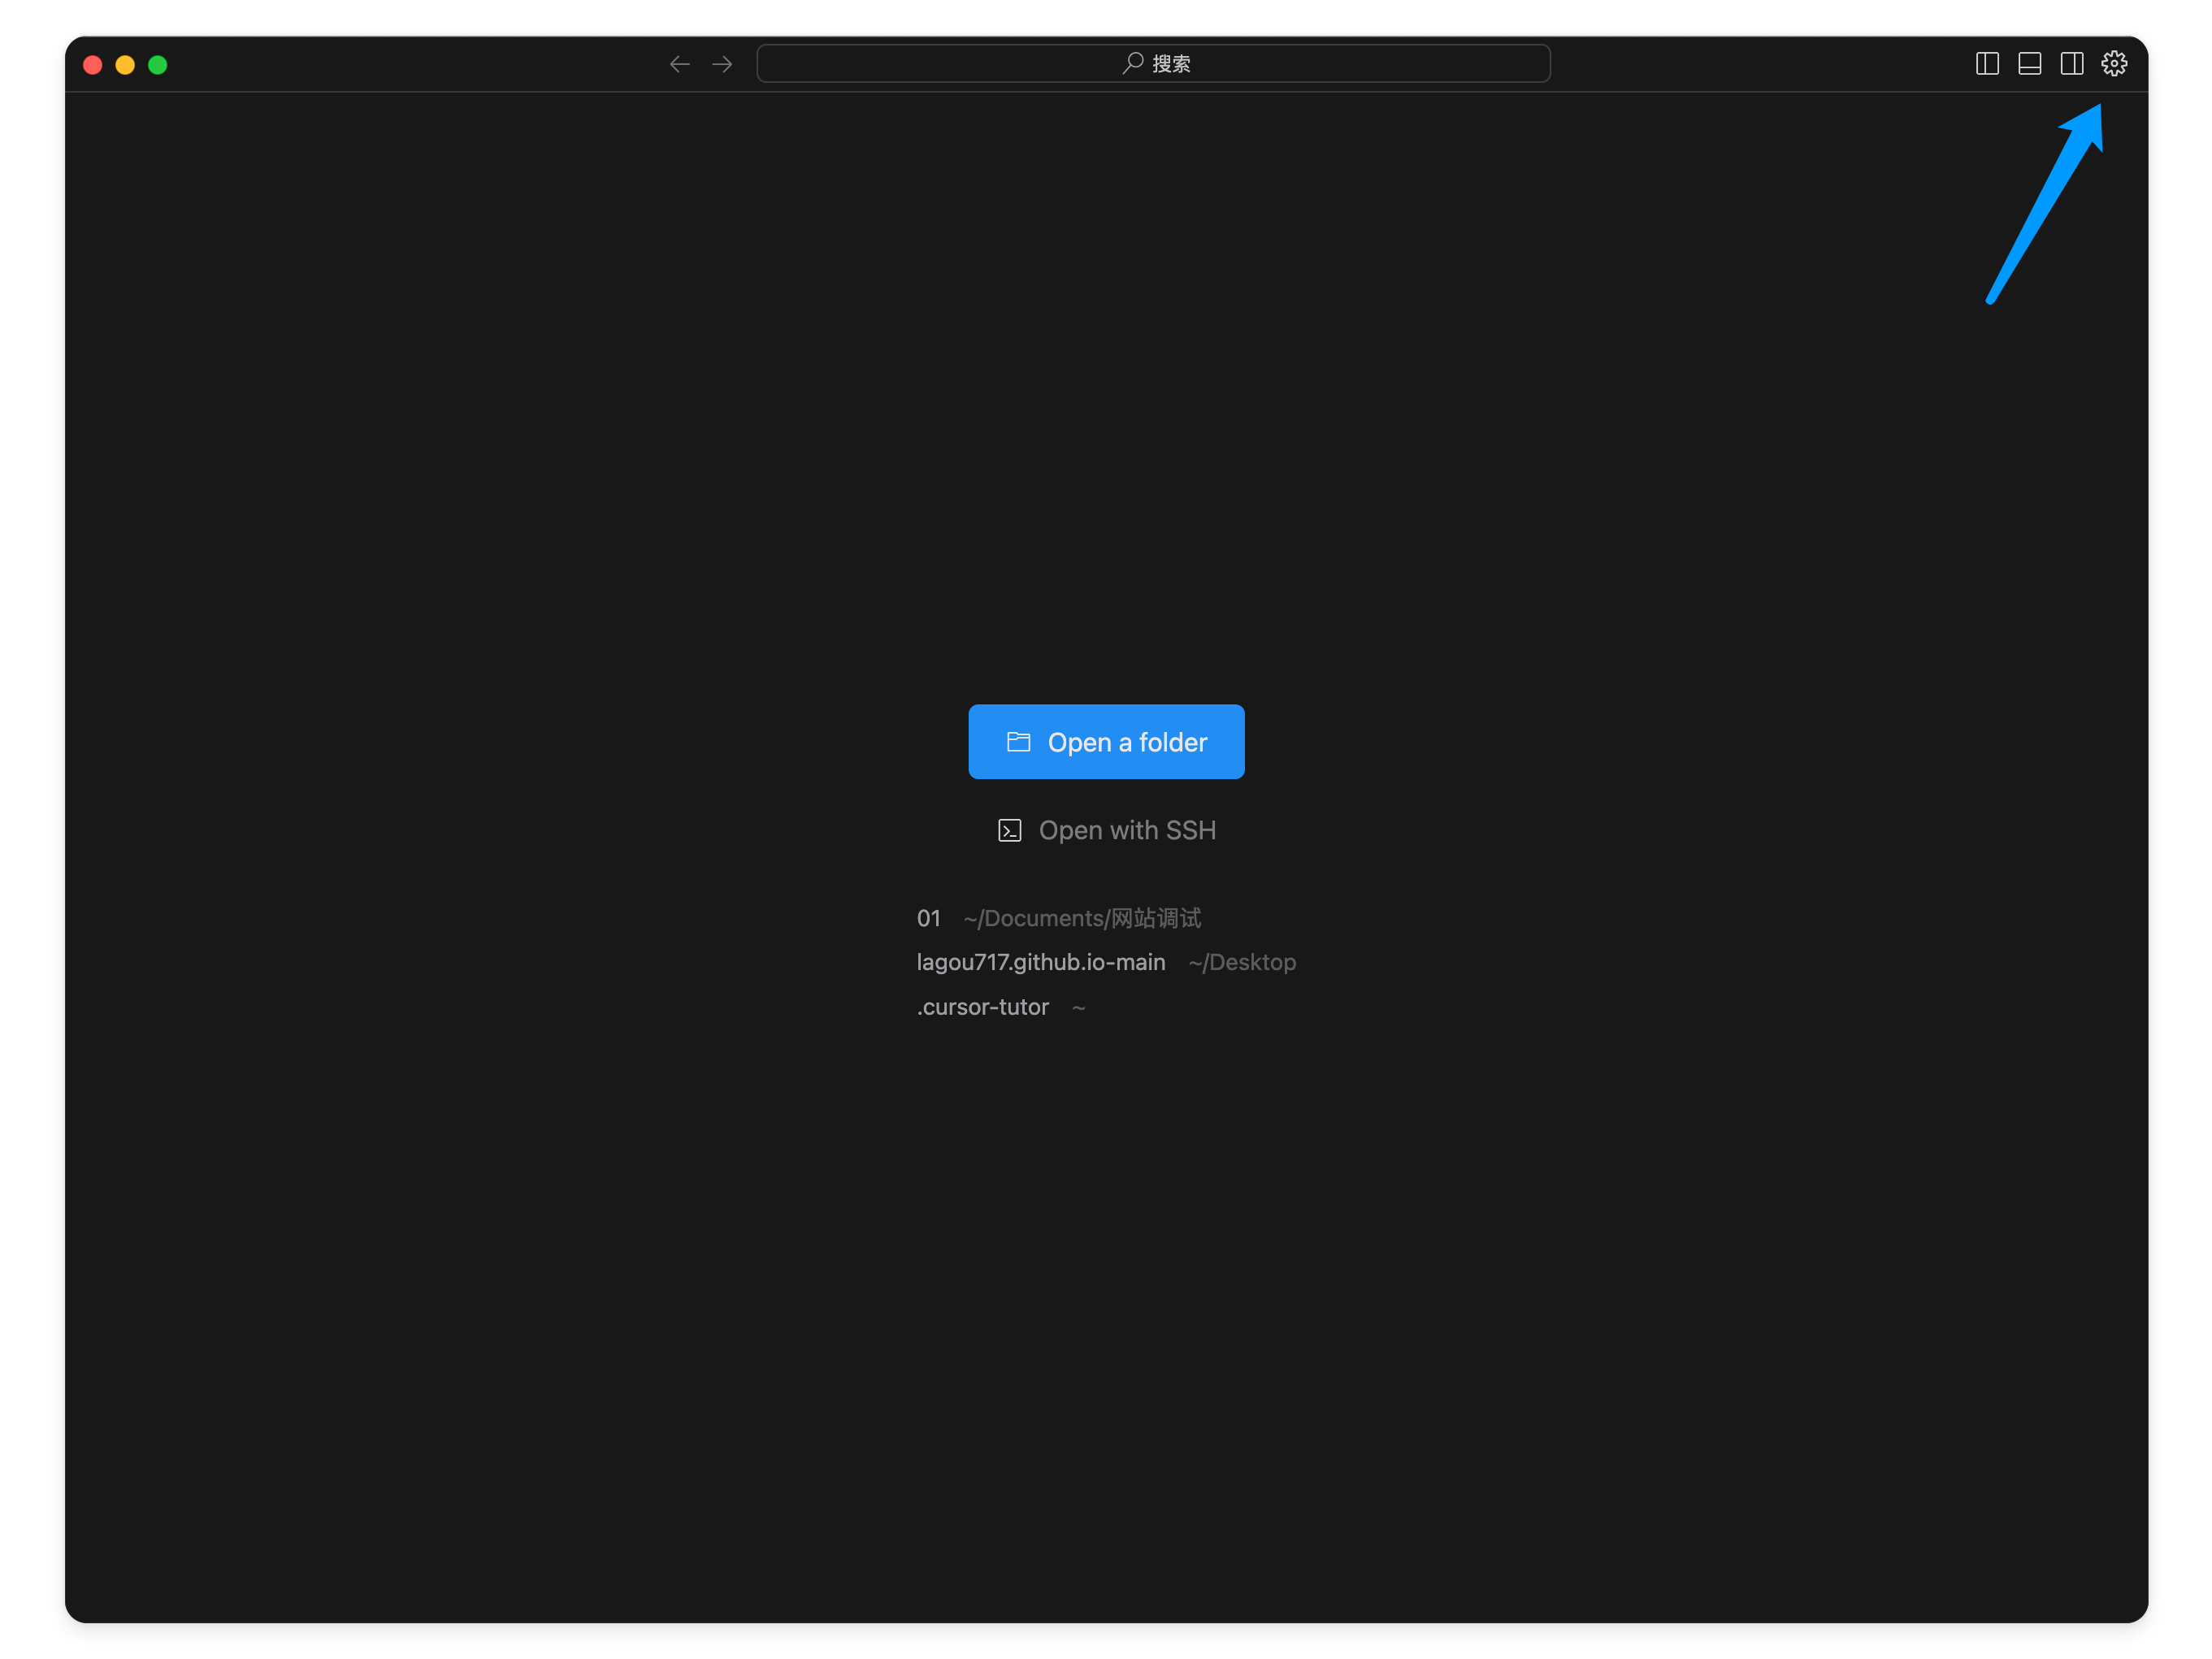Open settings via the gear icon
Viewport: 2212px width, 1659px height.
click(x=2113, y=64)
